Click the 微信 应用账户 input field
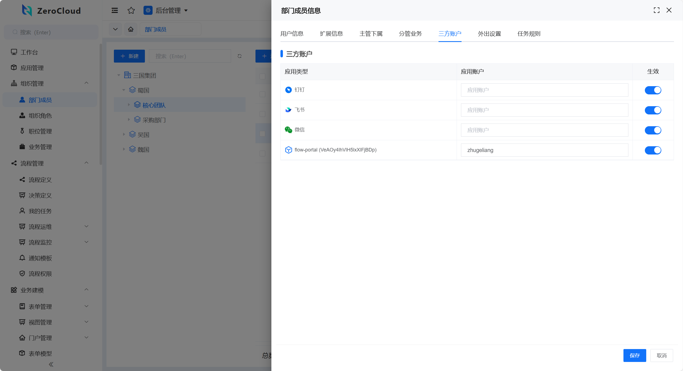 click(544, 130)
